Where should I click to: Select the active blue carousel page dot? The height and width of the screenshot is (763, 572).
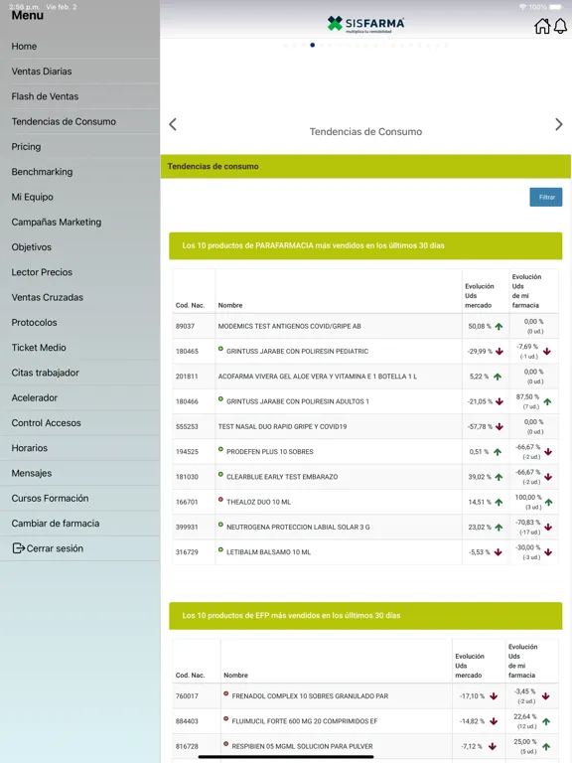[x=312, y=45]
